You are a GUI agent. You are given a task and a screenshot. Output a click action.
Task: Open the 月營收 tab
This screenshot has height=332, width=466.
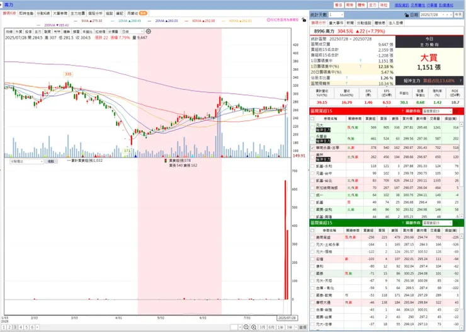pyautogui.click(x=137, y=13)
